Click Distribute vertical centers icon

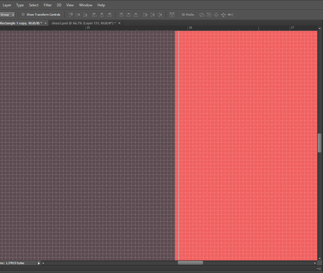[x=129, y=15]
